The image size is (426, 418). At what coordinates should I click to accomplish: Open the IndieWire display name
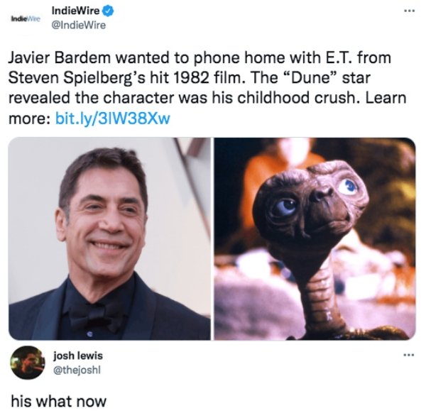click(x=75, y=11)
